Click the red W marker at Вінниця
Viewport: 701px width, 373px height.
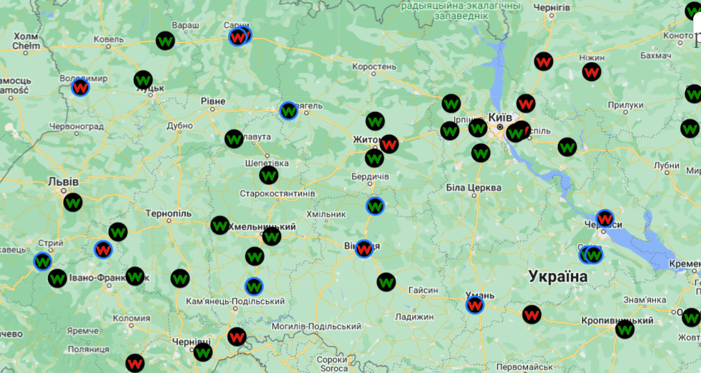click(x=364, y=249)
